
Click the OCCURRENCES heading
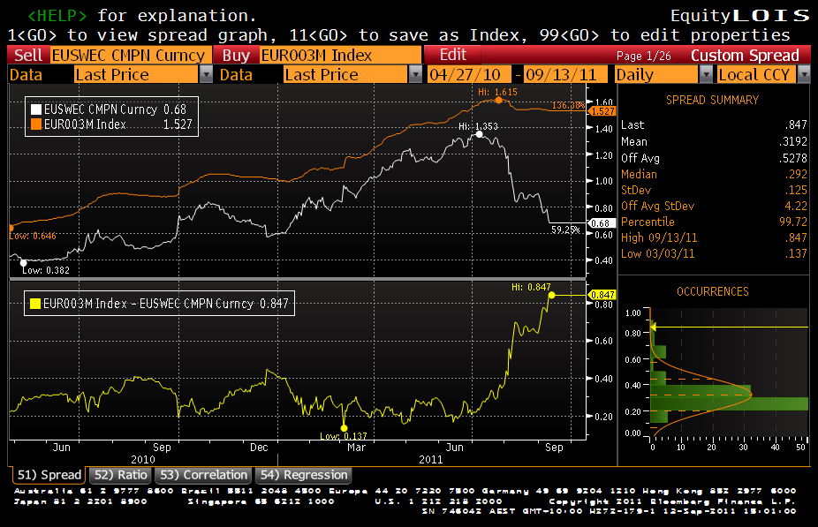point(713,292)
